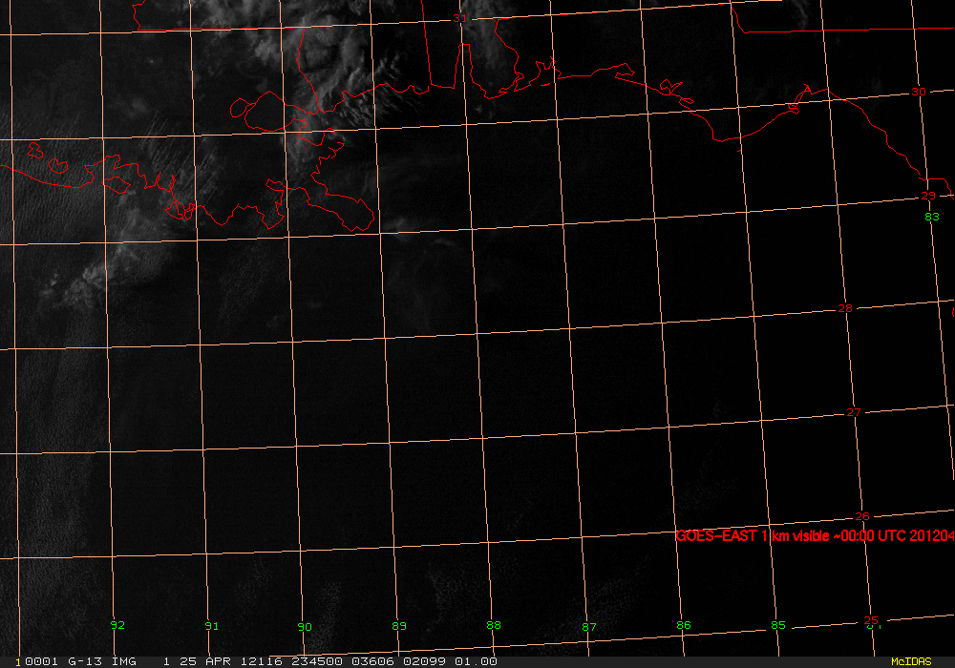This screenshot has width=955, height=668.
Task: Click the G-13 satellite identifier
Action: point(85,661)
